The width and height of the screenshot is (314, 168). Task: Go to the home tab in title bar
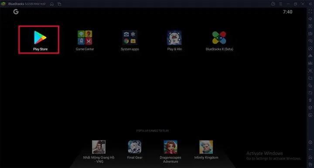(52, 4)
